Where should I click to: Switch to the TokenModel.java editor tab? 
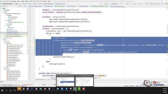coord(60,6)
